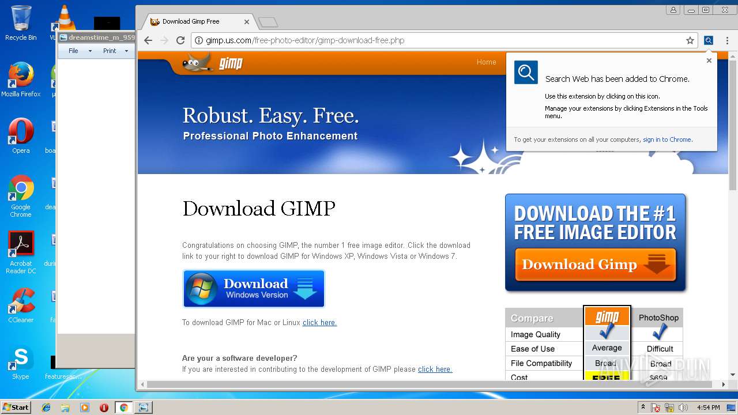This screenshot has height=415, width=738.
Task: Go back using Chrome's back arrow
Action: tap(148, 40)
